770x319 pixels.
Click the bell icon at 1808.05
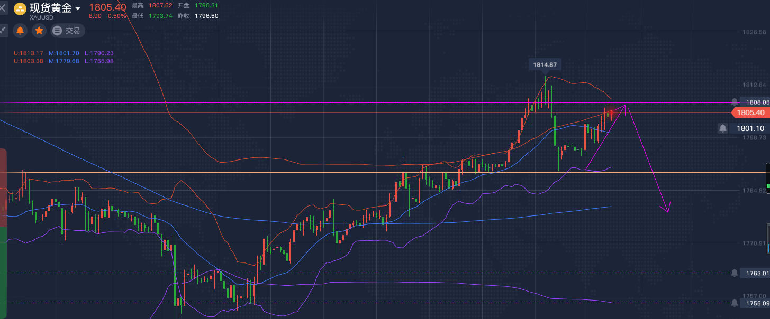pyautogui.click(x=735, y=102)
